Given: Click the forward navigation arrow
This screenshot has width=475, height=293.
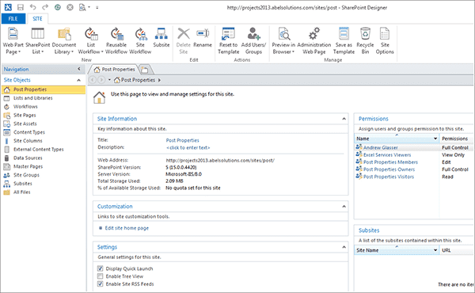Looking at the screenshot, I should tap(101, 80).
